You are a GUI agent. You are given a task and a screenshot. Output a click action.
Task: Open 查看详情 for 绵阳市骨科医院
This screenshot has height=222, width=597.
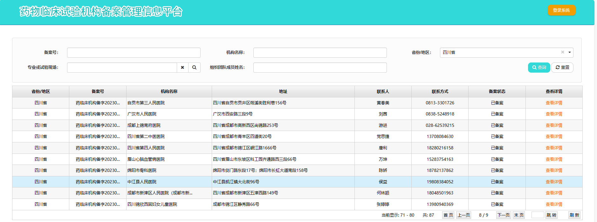[x=554, y=170]
